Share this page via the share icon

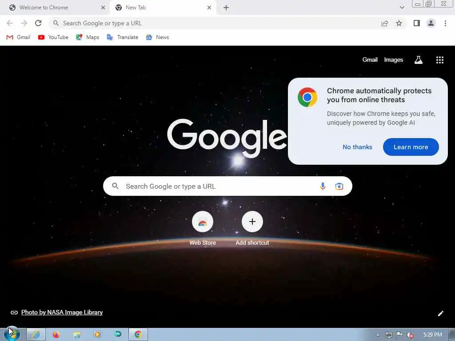385,23
